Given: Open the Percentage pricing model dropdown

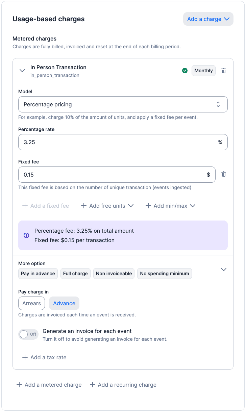Looking at the screenshot, I should point(123,104).
